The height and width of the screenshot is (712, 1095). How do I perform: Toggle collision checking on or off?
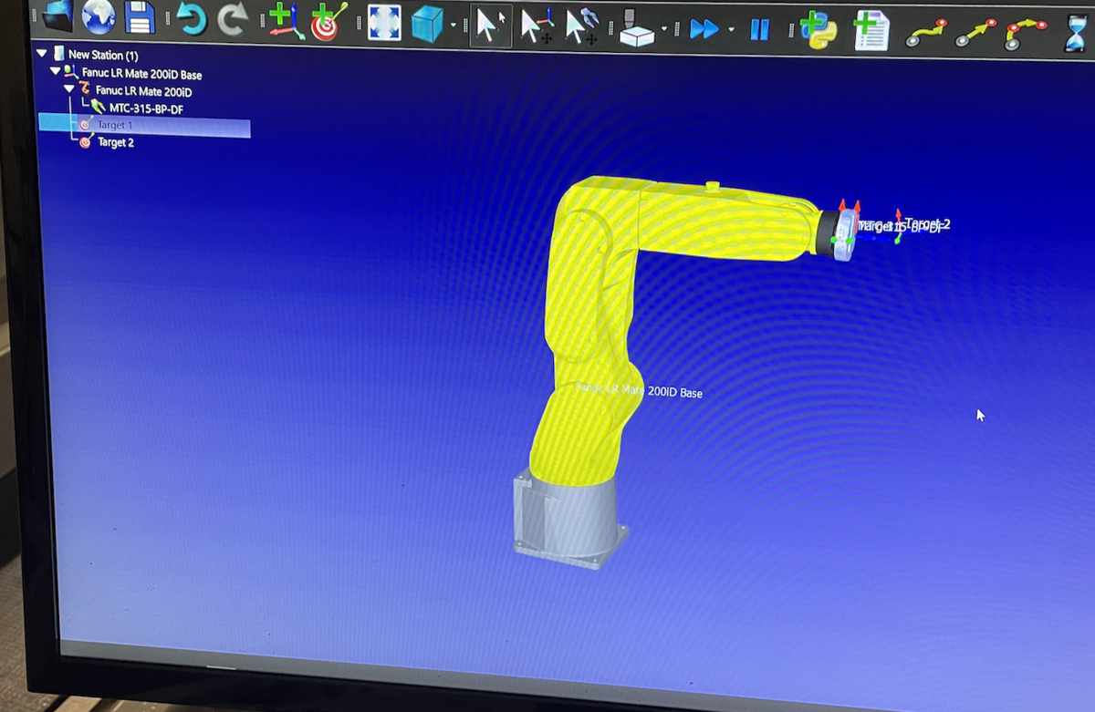click(637, 29)
